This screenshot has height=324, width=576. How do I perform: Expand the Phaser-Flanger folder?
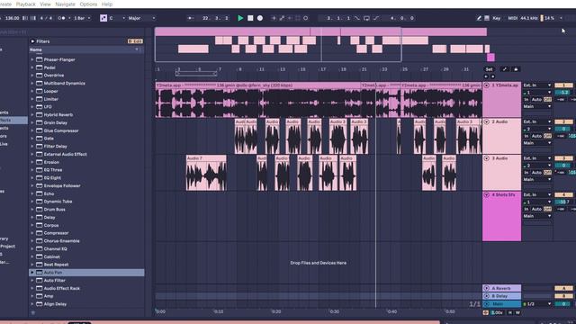pos(32,59)
